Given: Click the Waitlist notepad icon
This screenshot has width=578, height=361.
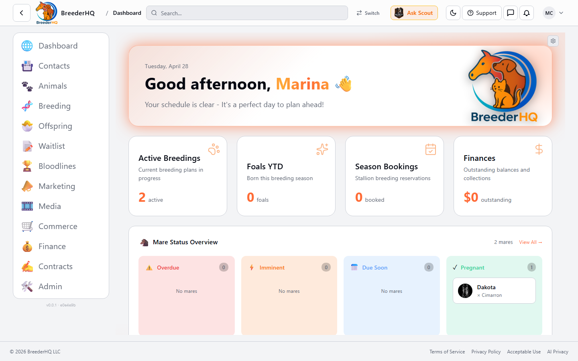Looking at the screenshot, I should pyautogui.click(x=27, y=146).
